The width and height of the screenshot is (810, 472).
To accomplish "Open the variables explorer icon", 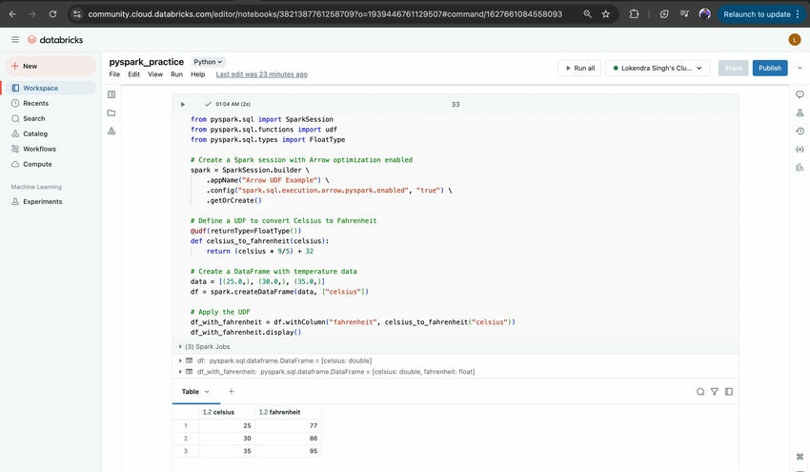I will coord(799,149).
